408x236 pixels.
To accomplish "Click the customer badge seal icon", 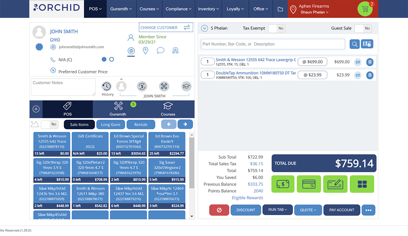I will pos(39,47).
